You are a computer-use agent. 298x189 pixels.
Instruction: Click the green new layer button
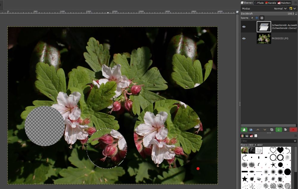click(244, 130)
